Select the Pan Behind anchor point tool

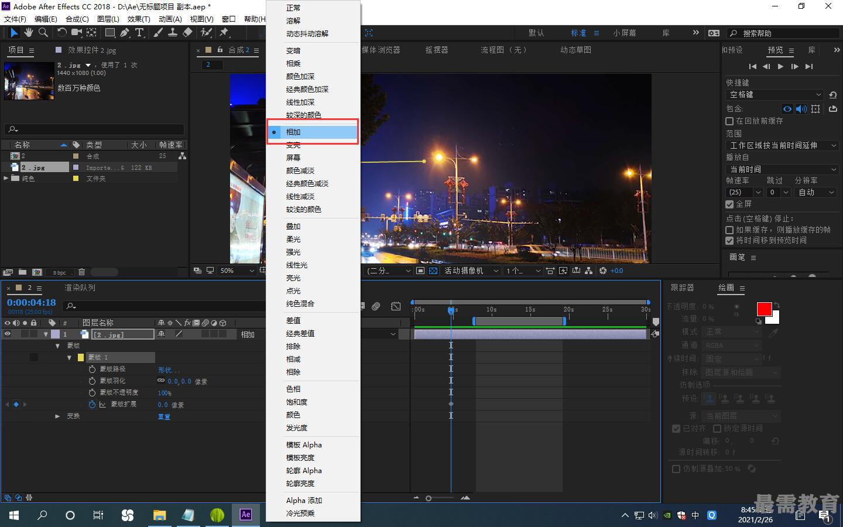click(x=91, y=33)
